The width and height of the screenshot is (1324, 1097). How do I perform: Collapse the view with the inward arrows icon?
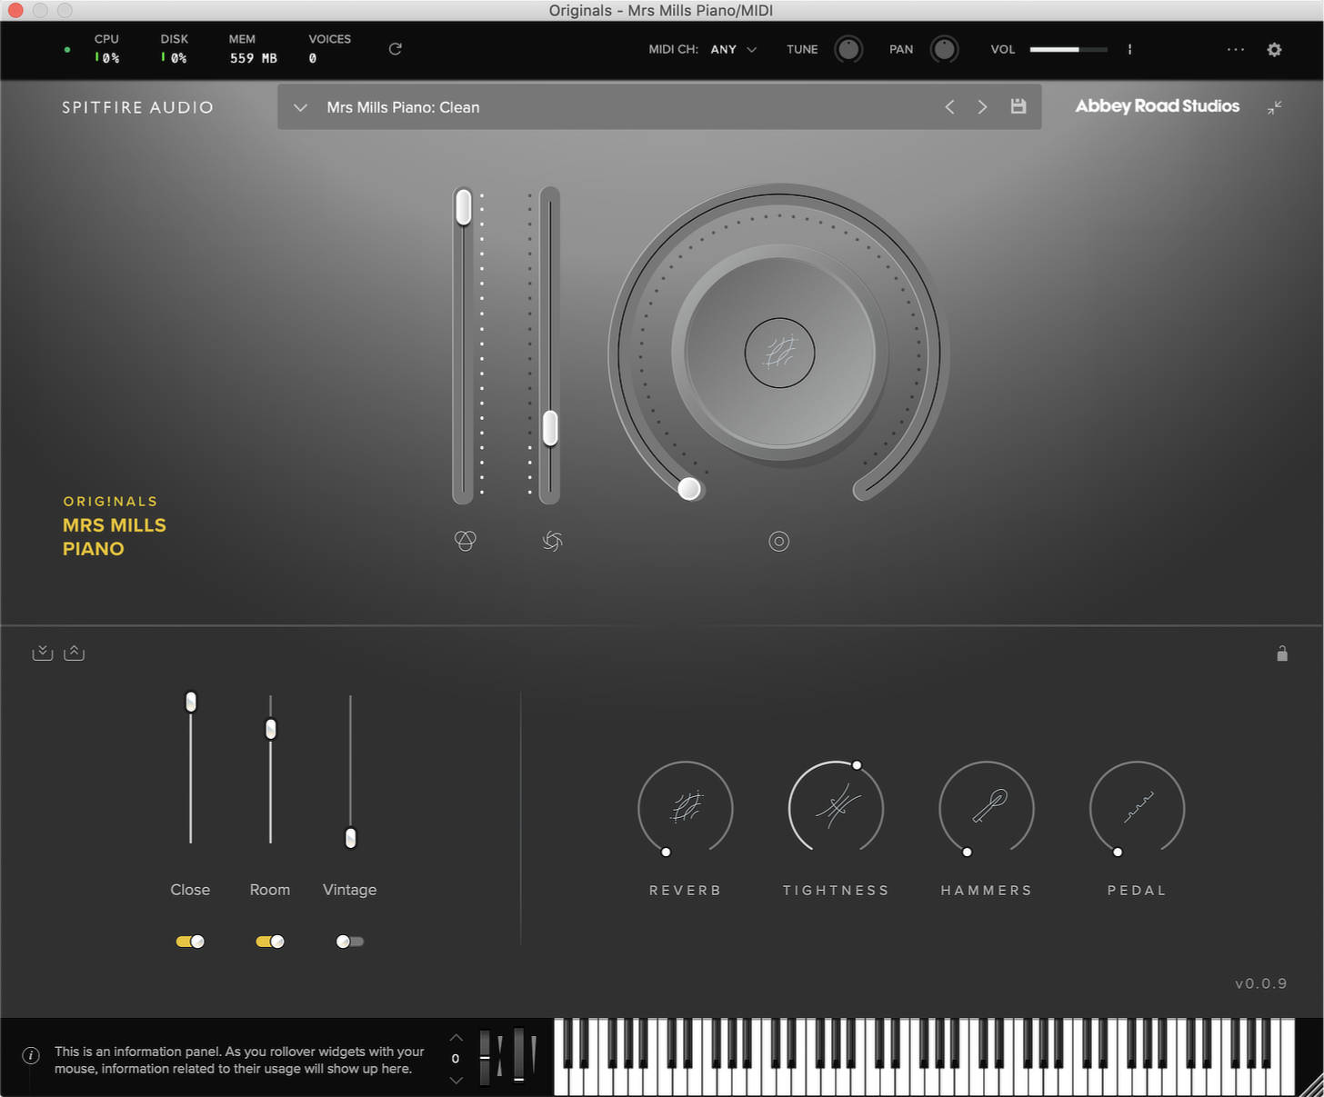click(x=1275, y=107)
